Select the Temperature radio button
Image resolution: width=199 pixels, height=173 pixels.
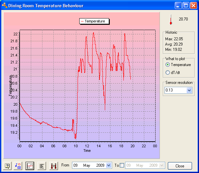[x=167, y=65]
